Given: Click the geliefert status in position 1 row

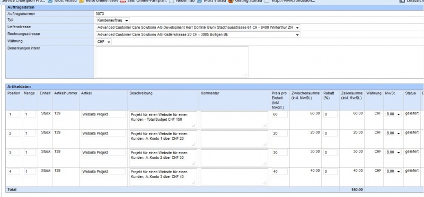Looking at the screenshot, I should [412, 113].
